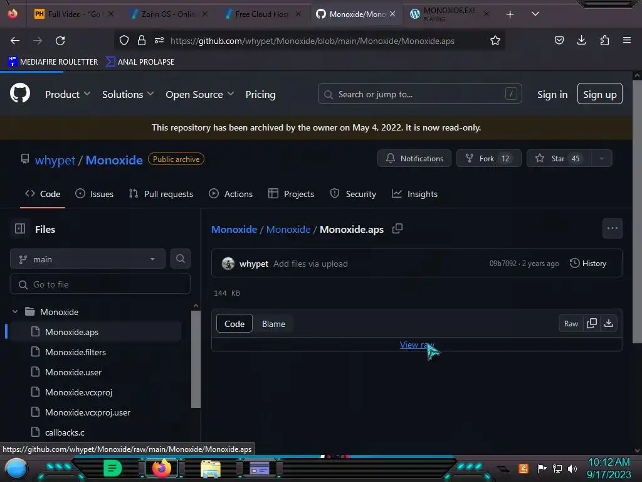Viewport: 642px width, 482px height.
Task: Star the Monoxide repository
Action: tap(559, 158)
